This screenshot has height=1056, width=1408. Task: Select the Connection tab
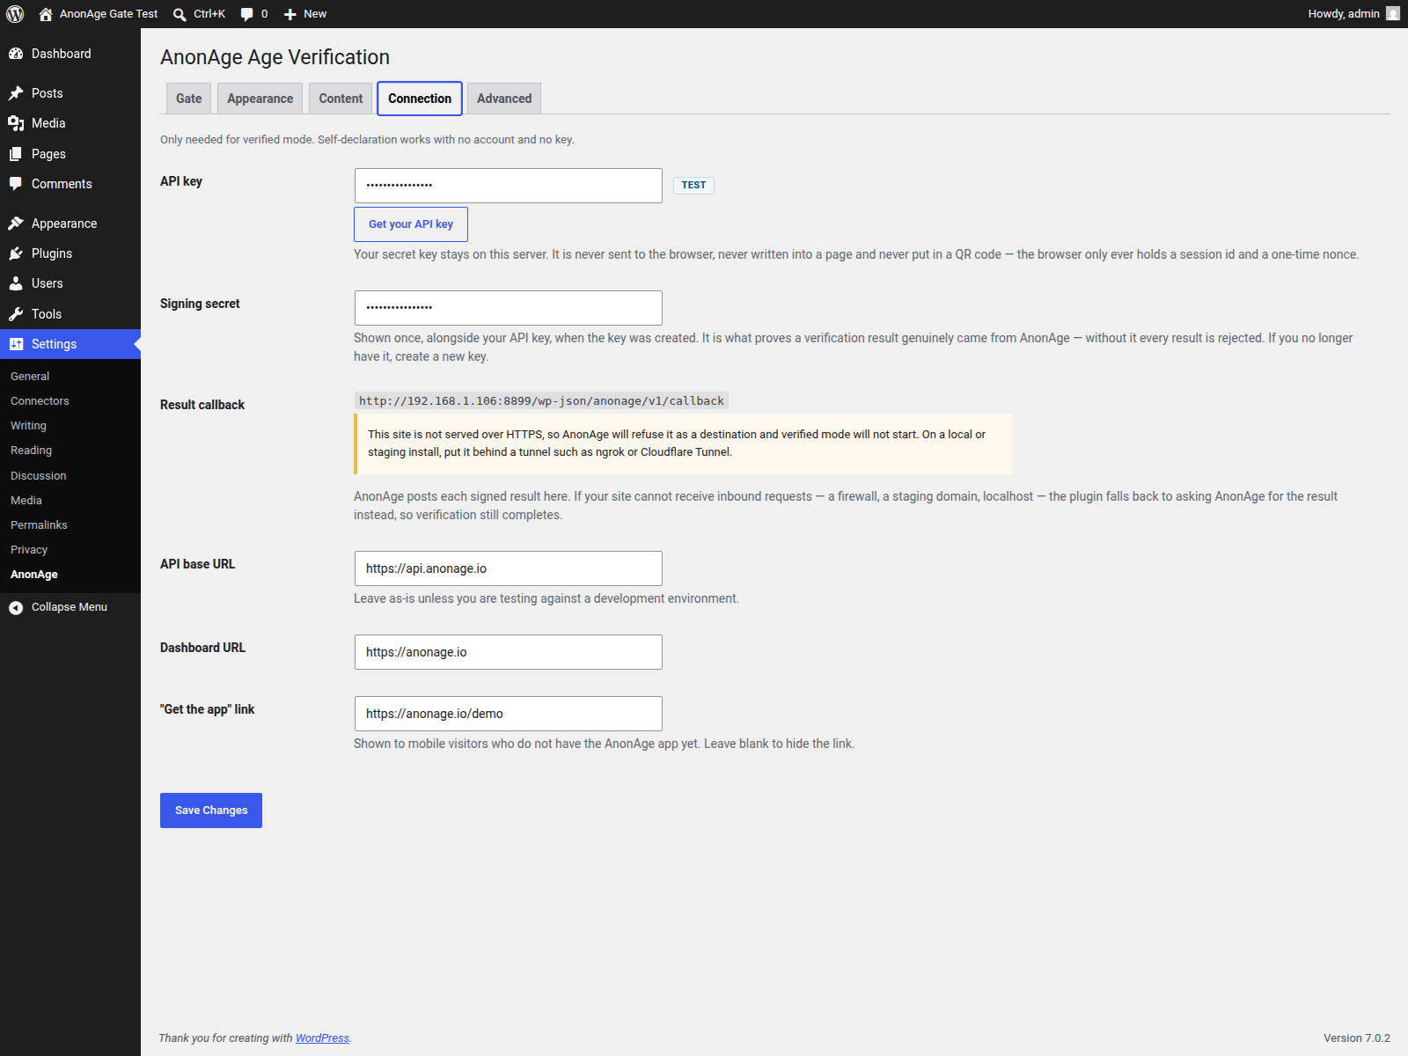(420, 99)
